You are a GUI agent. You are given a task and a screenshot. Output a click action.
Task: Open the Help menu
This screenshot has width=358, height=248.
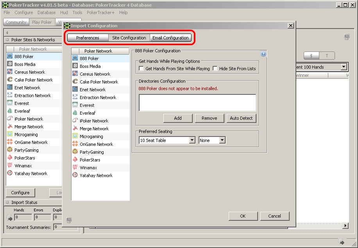pyautogui.click(x=123, y=12)
